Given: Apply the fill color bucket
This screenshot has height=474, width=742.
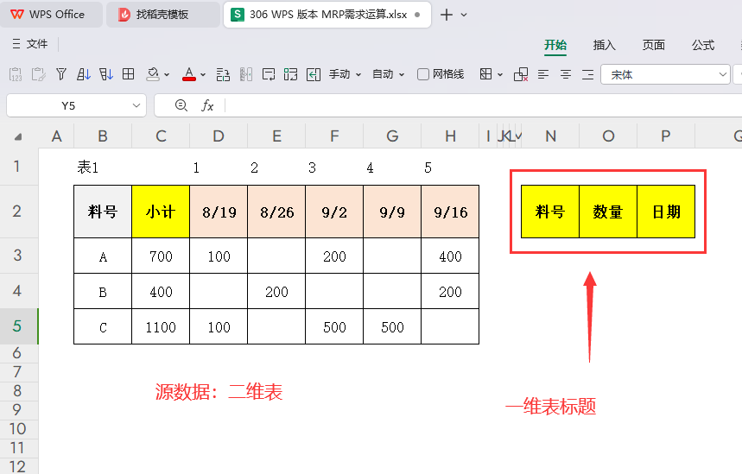Looking at the screenshot, I should pyautogui.click(x=152, y=74).
